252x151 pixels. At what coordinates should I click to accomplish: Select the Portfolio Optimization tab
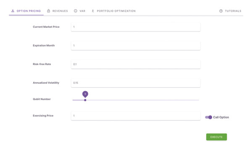click(x=113, y=11)
